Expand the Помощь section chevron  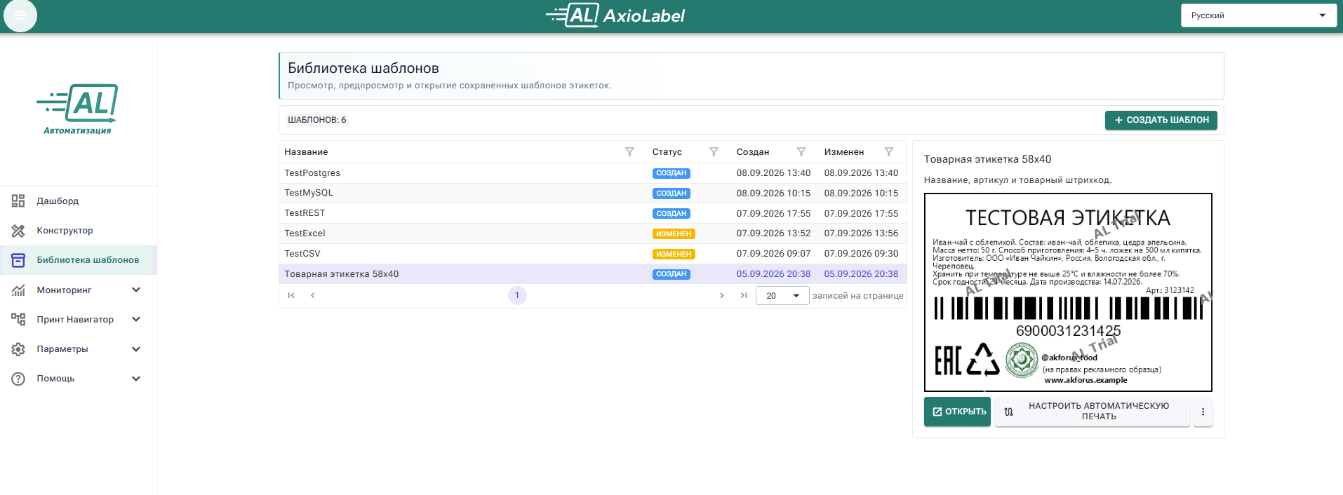(x=136, y=379)
